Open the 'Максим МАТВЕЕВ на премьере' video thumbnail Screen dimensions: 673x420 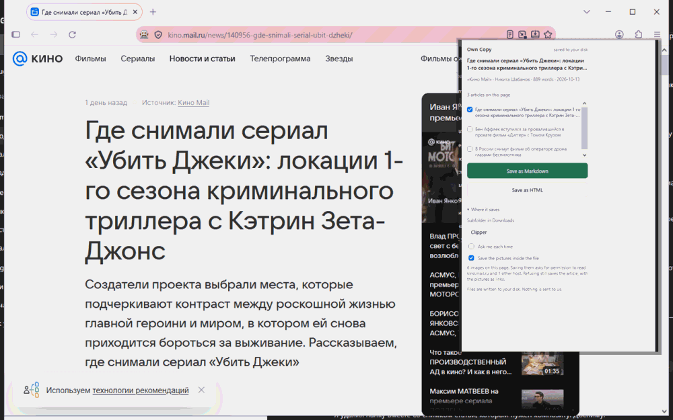tap(542, 399)
